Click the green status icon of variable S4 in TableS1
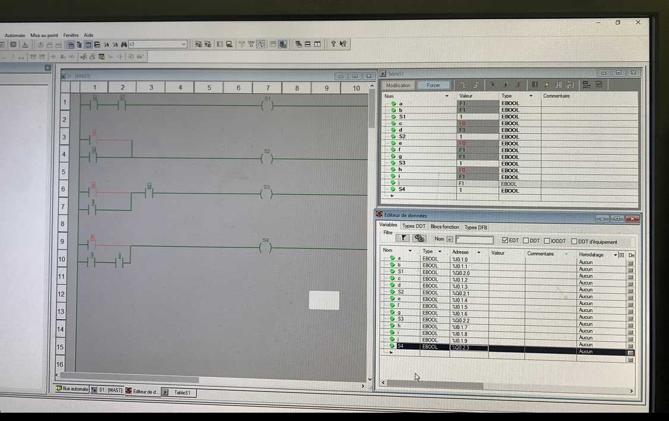 coord(393,190)
